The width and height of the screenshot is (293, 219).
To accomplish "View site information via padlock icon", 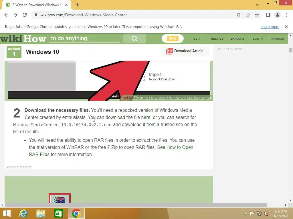I will tap(36, 15).
